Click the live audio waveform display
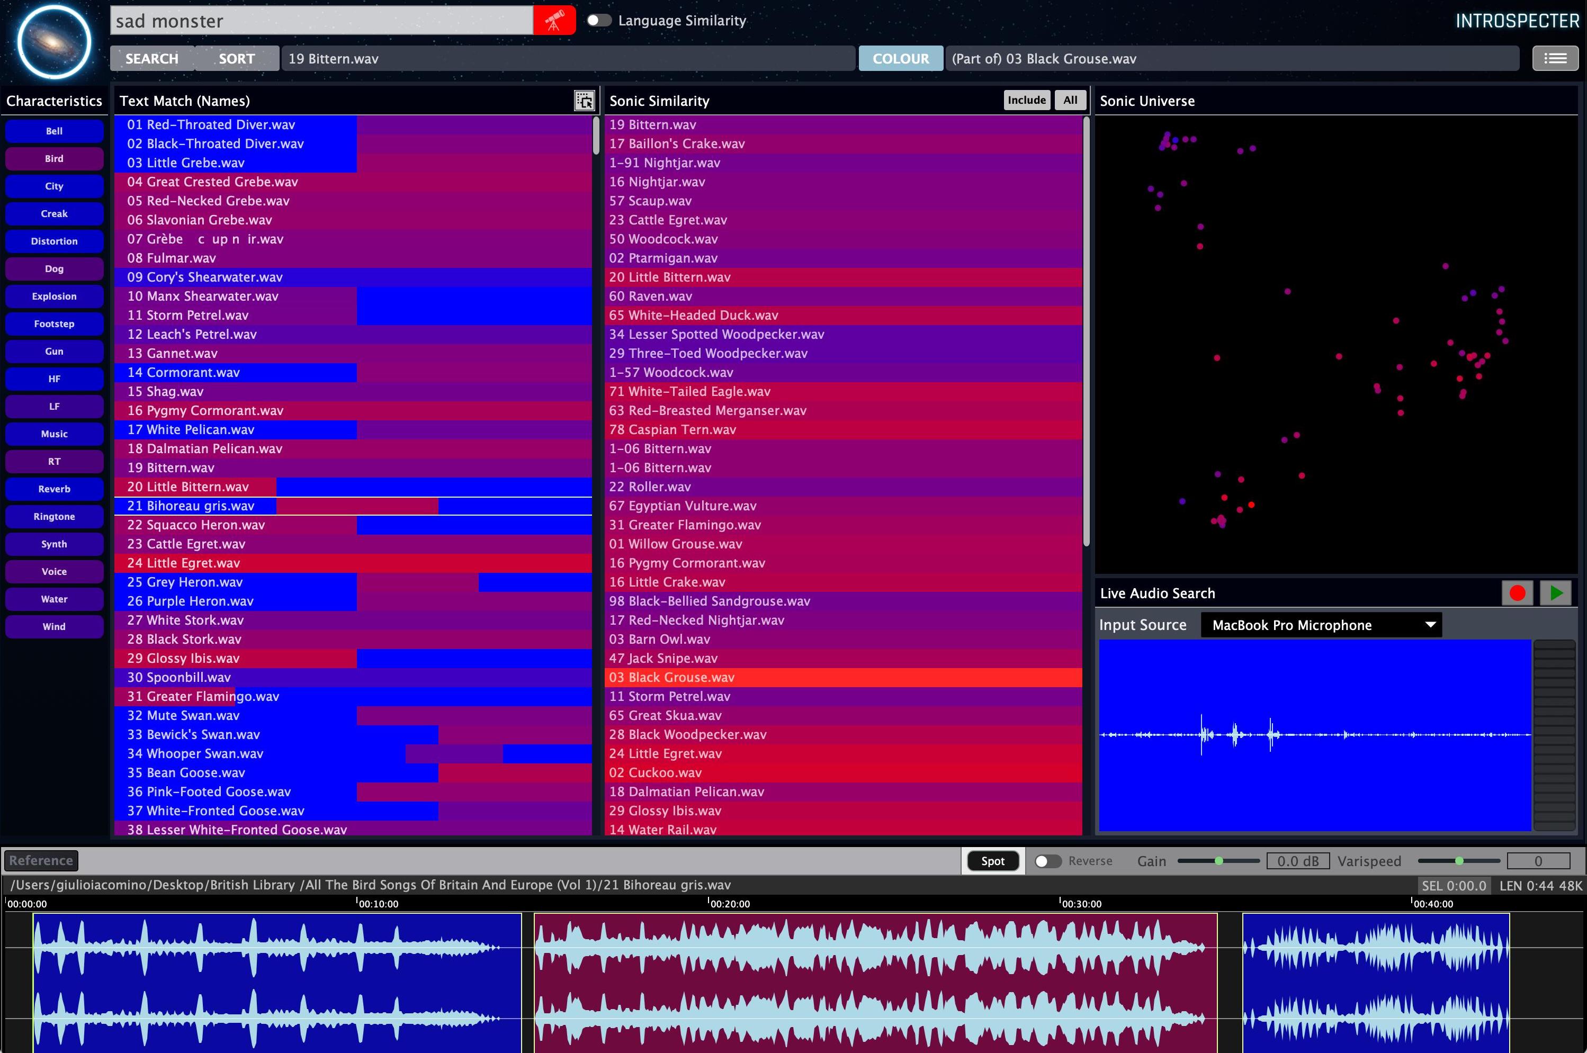The width and height of the screenshot is (1587, 1053). pos(1315,735)
